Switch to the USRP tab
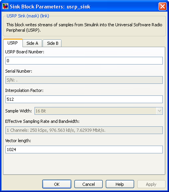169x192 pixels. [13, 43]
